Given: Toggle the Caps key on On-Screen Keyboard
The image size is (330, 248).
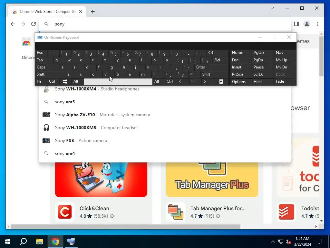Looking at the screenshot, I should [47, 67].
